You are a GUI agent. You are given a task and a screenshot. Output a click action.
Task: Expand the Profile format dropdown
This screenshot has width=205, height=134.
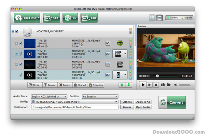74,102
